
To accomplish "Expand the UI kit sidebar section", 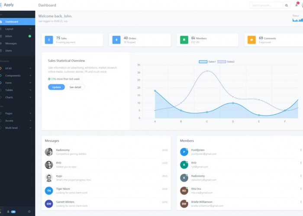I will (18, 68).
